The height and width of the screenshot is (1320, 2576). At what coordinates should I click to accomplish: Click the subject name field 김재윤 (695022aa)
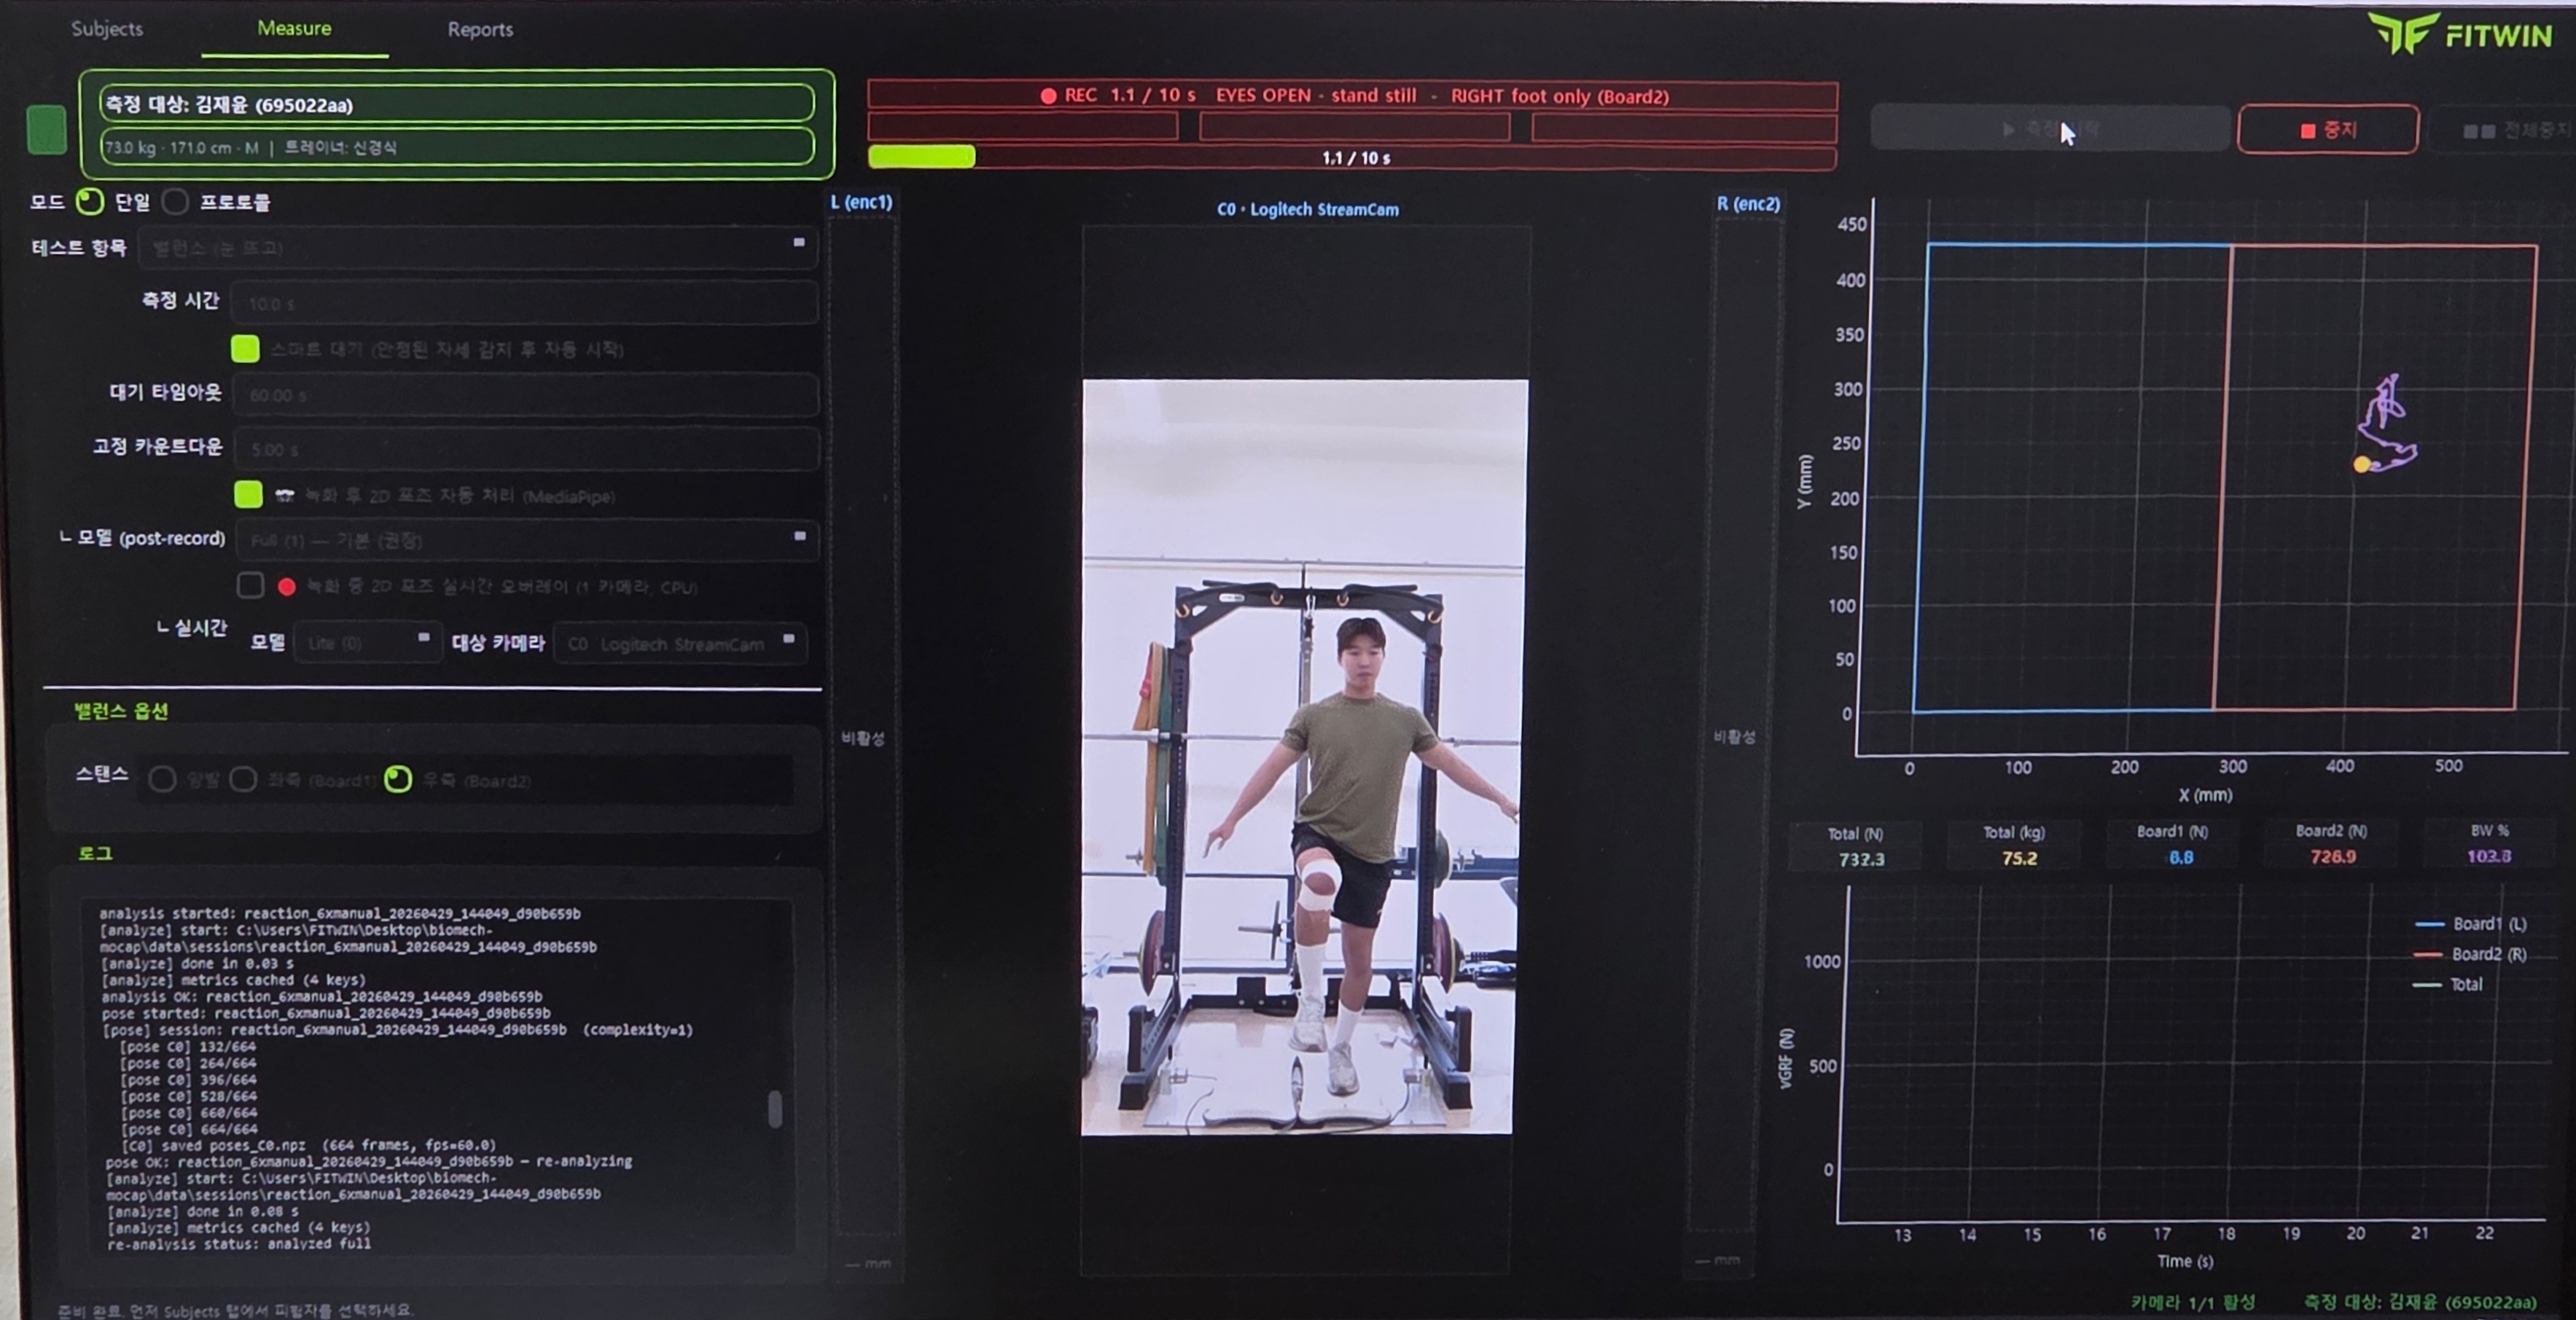pos(457,104)
